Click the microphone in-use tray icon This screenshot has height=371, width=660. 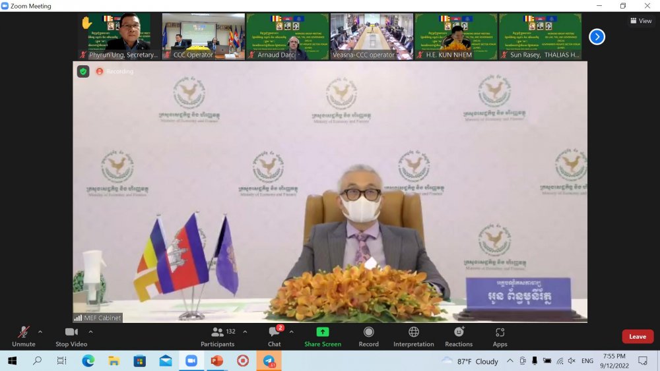pos(535,361)
